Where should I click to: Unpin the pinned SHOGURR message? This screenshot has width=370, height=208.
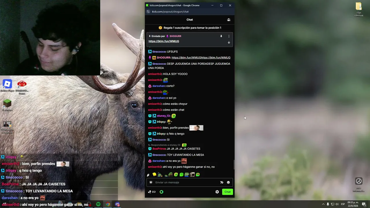coord(221,36)
